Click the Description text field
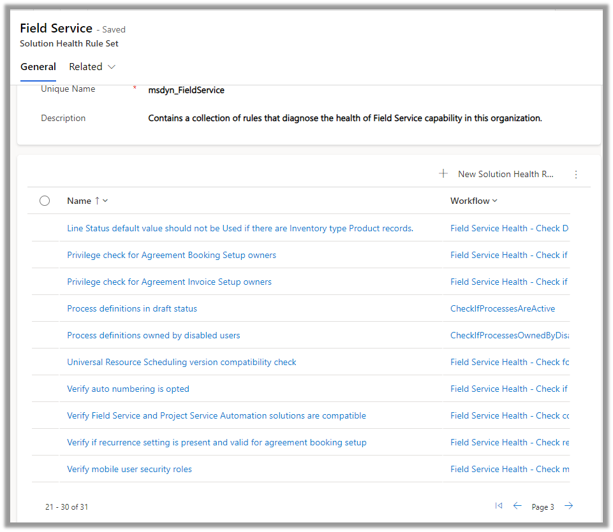The width and height of the screenshot is (613, 532). point(344,118)
